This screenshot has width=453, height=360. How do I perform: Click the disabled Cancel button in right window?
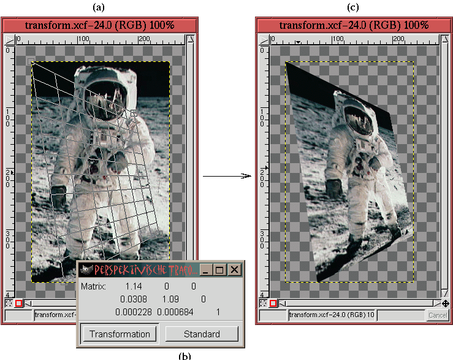(x=439, y=315)
